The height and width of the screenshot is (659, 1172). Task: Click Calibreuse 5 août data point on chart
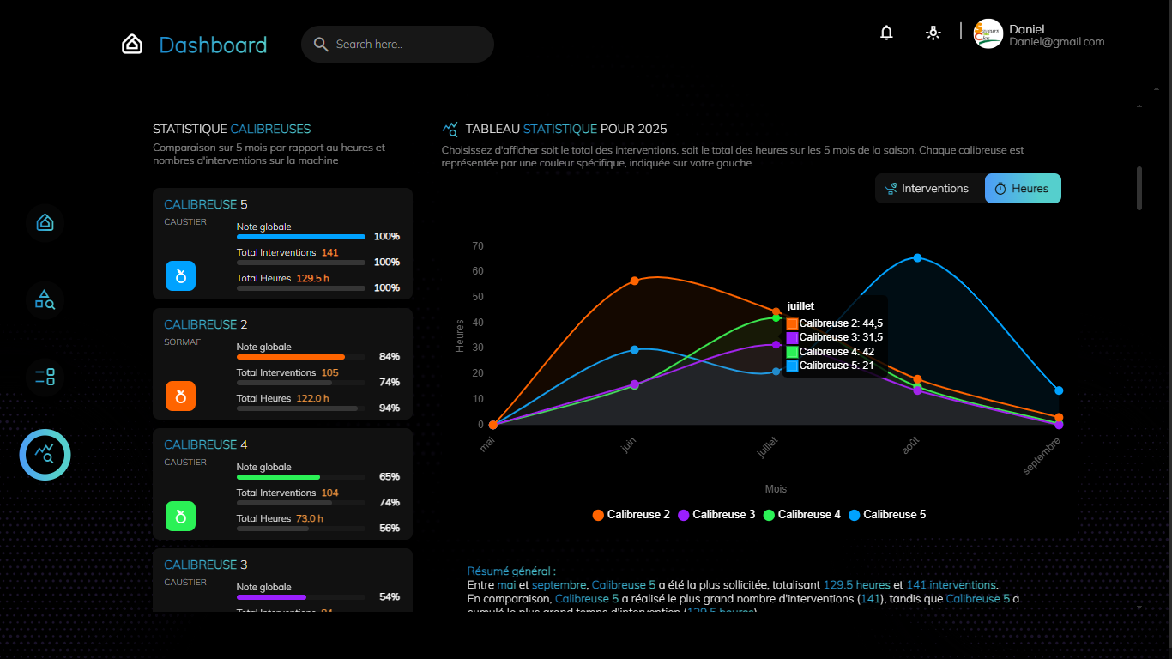[917, 258]
